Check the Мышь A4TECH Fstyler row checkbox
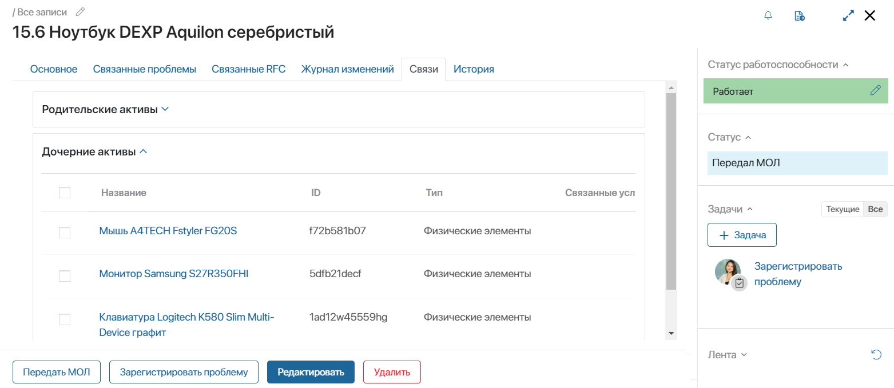 [x=65, y=232]
